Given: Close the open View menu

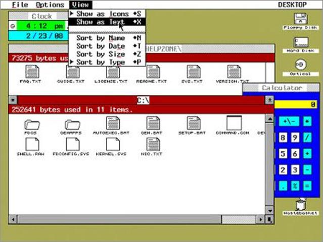Looking at the screenshot, I should tap(80, 5).
